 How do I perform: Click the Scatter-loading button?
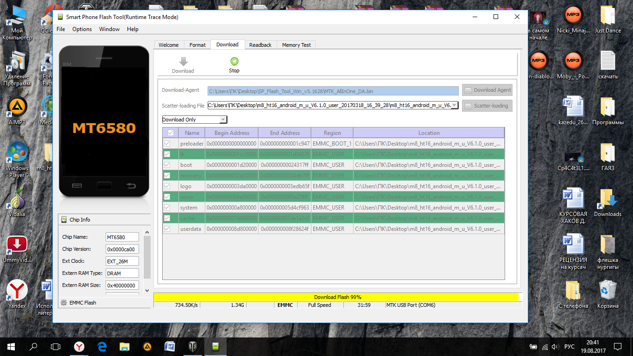(487, 106)
